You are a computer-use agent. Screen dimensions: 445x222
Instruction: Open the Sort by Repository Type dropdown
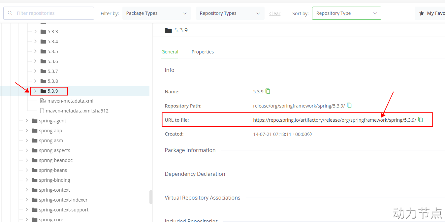[x=346, y=14]
